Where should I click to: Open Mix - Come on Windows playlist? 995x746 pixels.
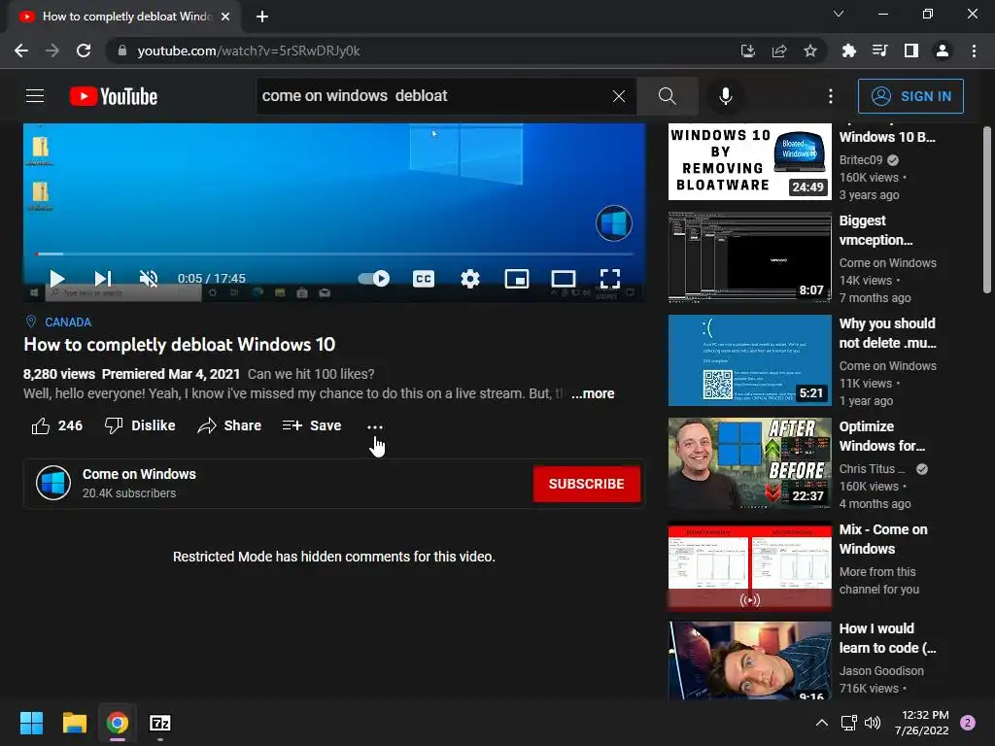pyautogui.click(x=749, y=566)
